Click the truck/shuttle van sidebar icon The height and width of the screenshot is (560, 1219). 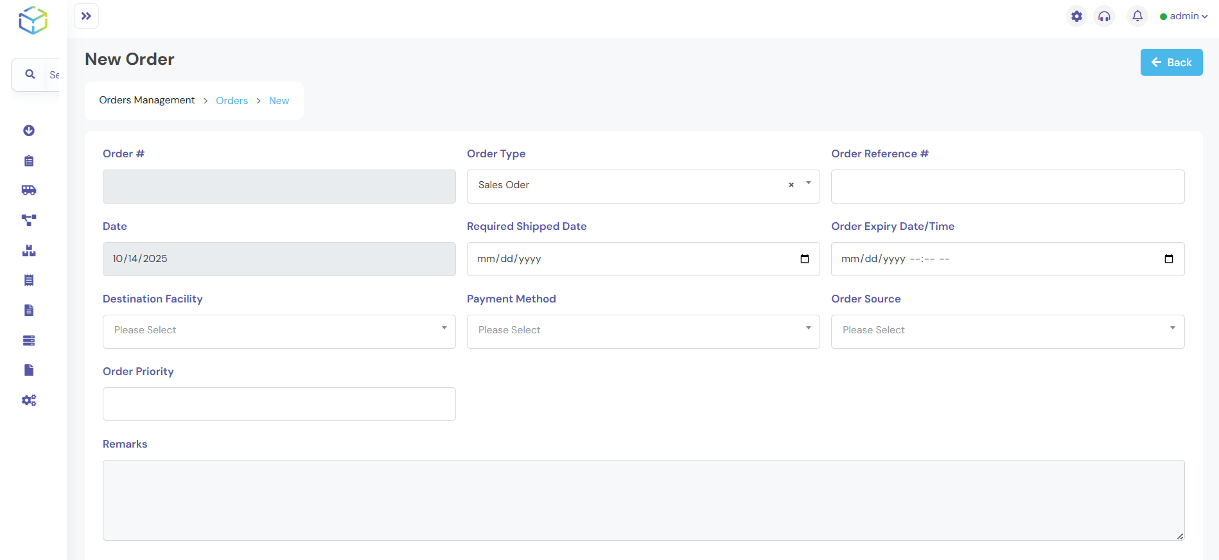29,190
